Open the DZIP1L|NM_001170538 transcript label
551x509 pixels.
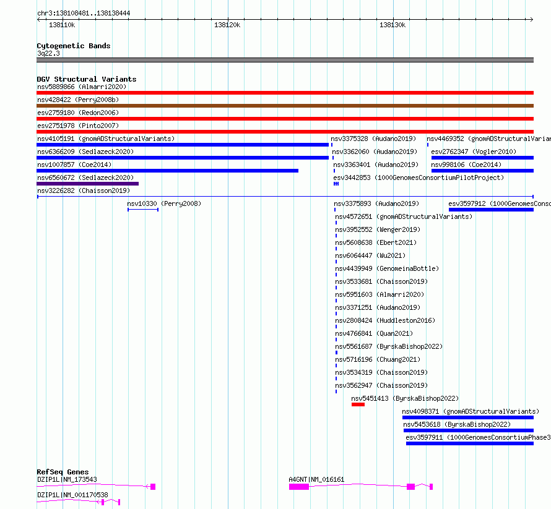pyautogui.click(x=72, y=495)
